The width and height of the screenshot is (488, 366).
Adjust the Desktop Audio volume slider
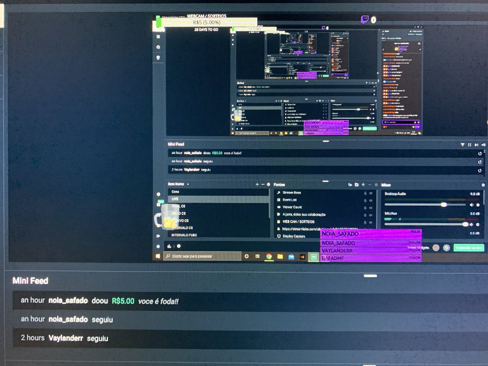tap(425, 205)
